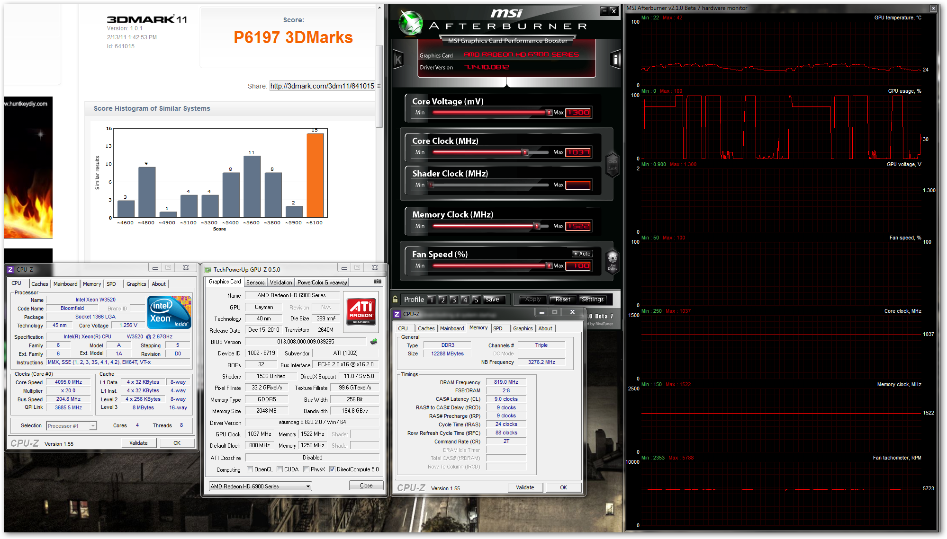Open the Processor #1 selection dropdown

point(72,426)
